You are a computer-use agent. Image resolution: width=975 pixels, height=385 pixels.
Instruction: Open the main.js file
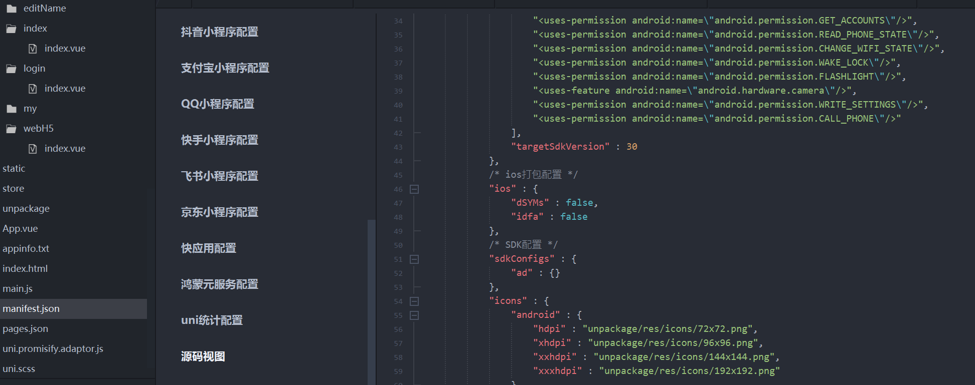click(18, 289)
